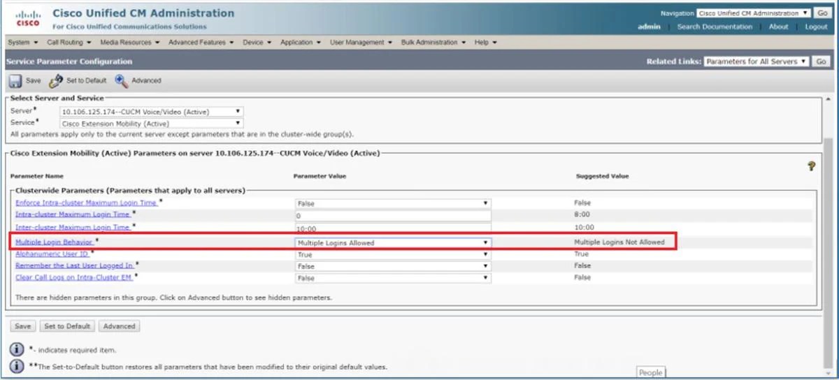Click Go button next to Navigation

[x=822, y=13]
